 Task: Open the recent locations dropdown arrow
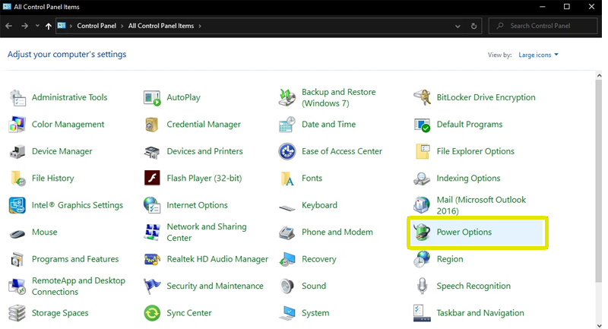(x=37, y=26)
